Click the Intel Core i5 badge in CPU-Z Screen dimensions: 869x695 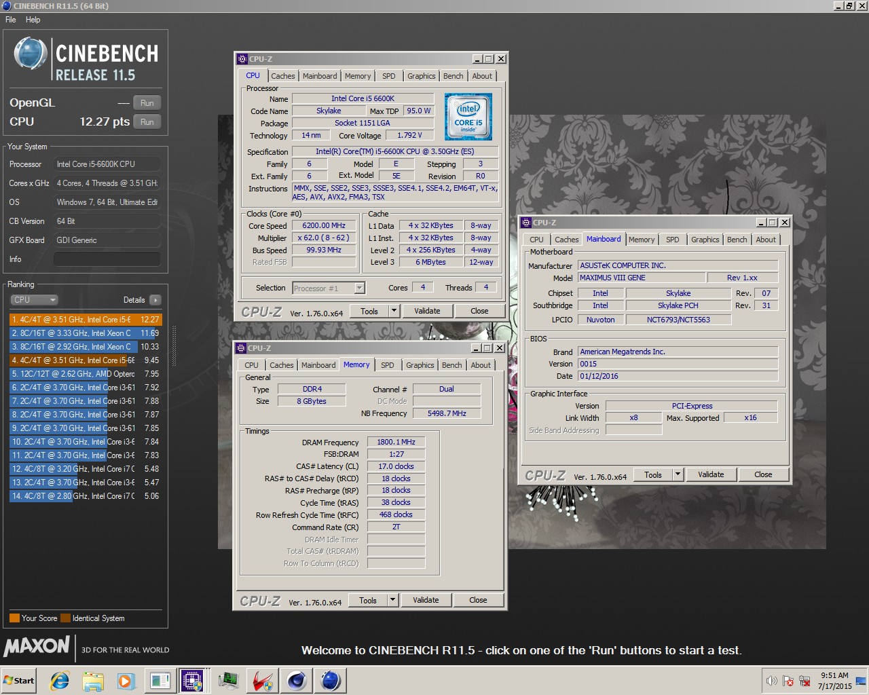click(468, 117)
